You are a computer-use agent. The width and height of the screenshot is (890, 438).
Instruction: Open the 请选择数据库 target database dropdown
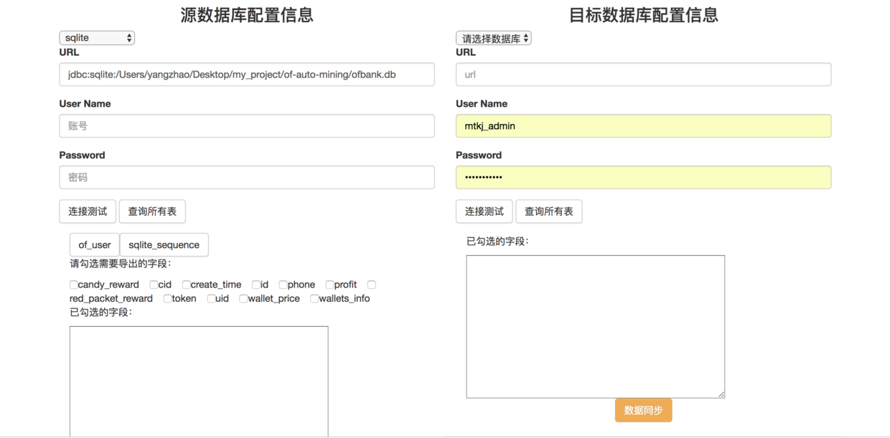pyautogui.click(x=494, y=38)
